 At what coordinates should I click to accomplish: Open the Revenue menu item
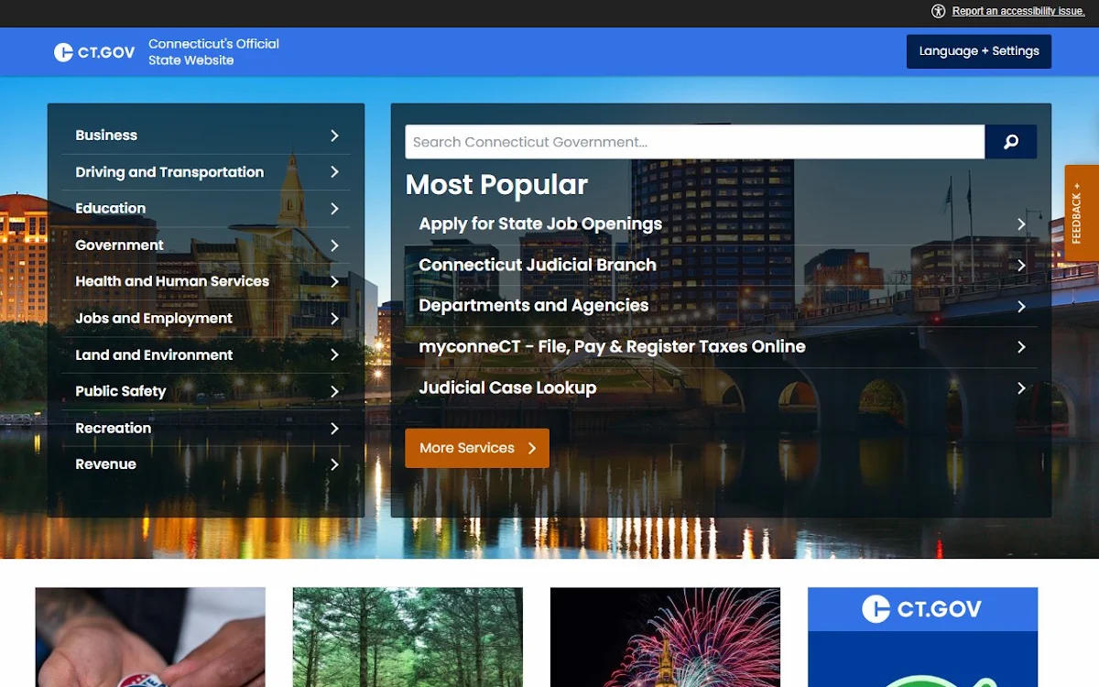point(206,464)
